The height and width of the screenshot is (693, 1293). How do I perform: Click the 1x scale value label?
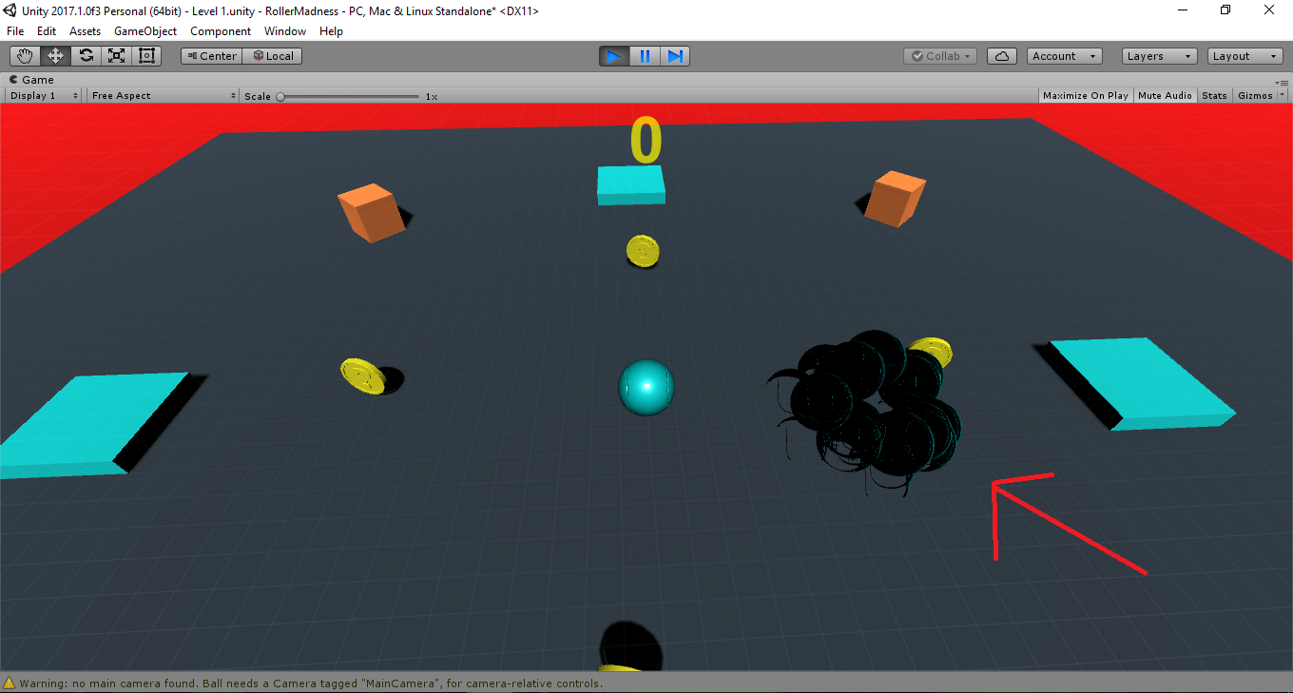pyautogui.click(x=432, y=97)
